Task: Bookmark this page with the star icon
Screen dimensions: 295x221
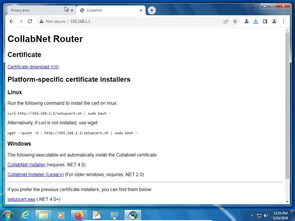Action: point(235,21)
